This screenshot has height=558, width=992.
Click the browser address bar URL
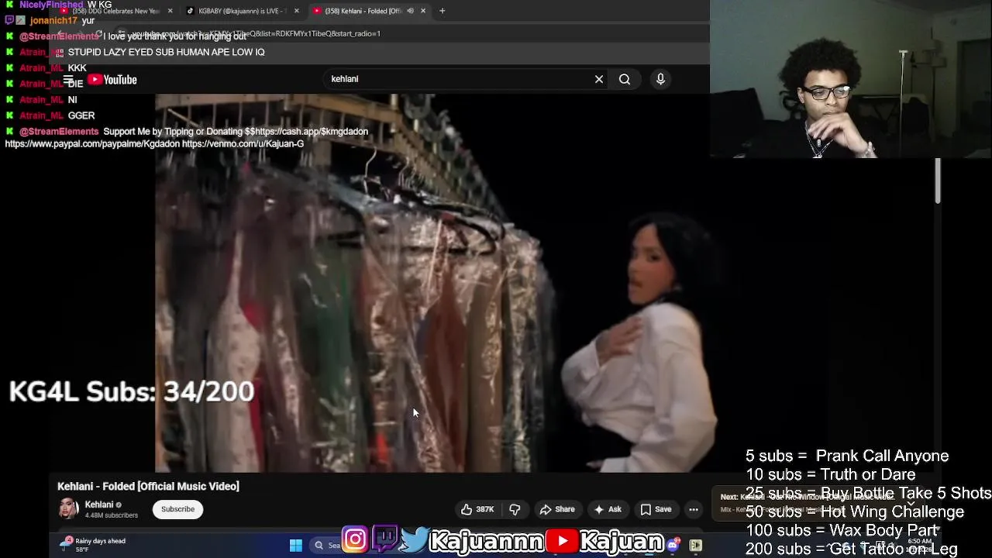(x=256, y=34)
